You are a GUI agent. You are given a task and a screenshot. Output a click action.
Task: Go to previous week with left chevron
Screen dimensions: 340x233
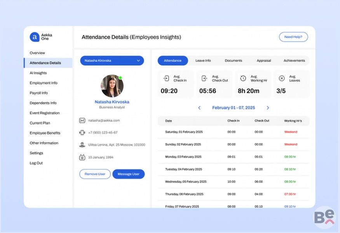(x=199, y=108)
